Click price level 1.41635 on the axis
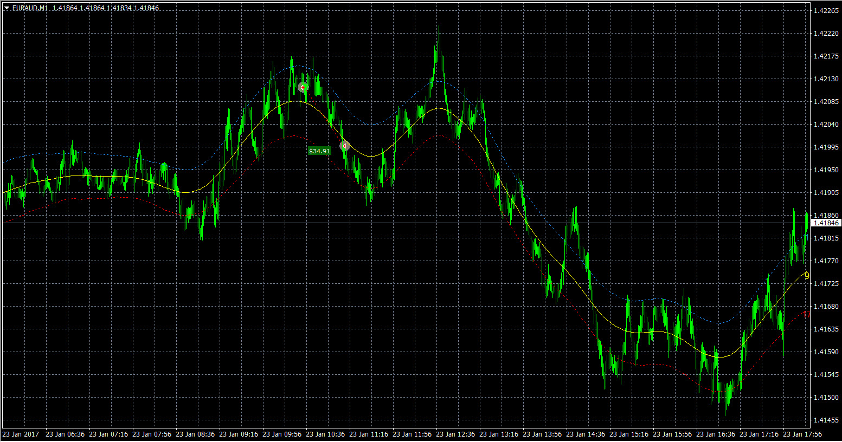Viewport: 842px width, 442px height. point(827,329)
